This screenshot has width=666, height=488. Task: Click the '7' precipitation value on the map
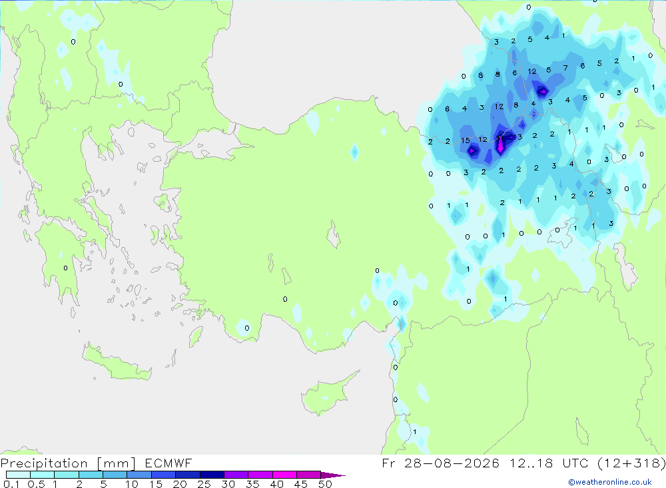point(565,68)
